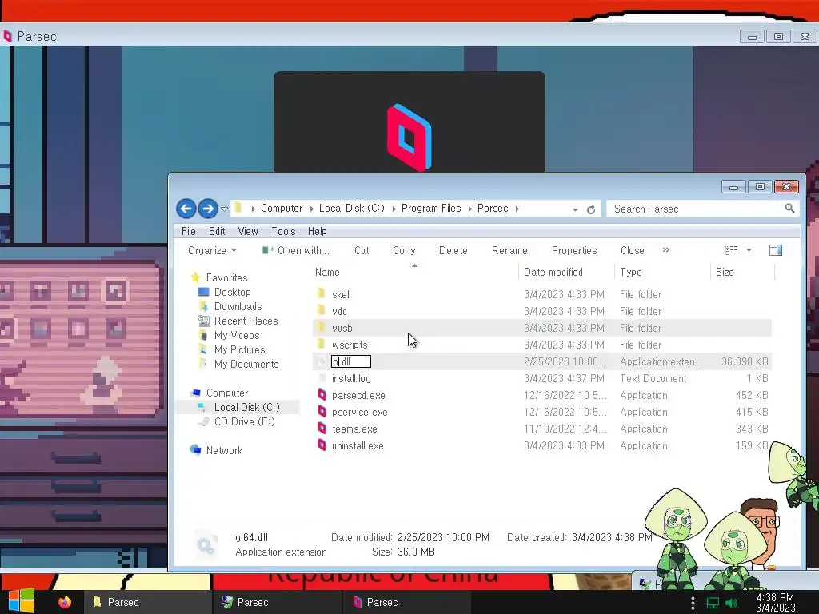Expand the Organize menu
The height and width of the screenshot is (614, 819).
coord(212,250)
